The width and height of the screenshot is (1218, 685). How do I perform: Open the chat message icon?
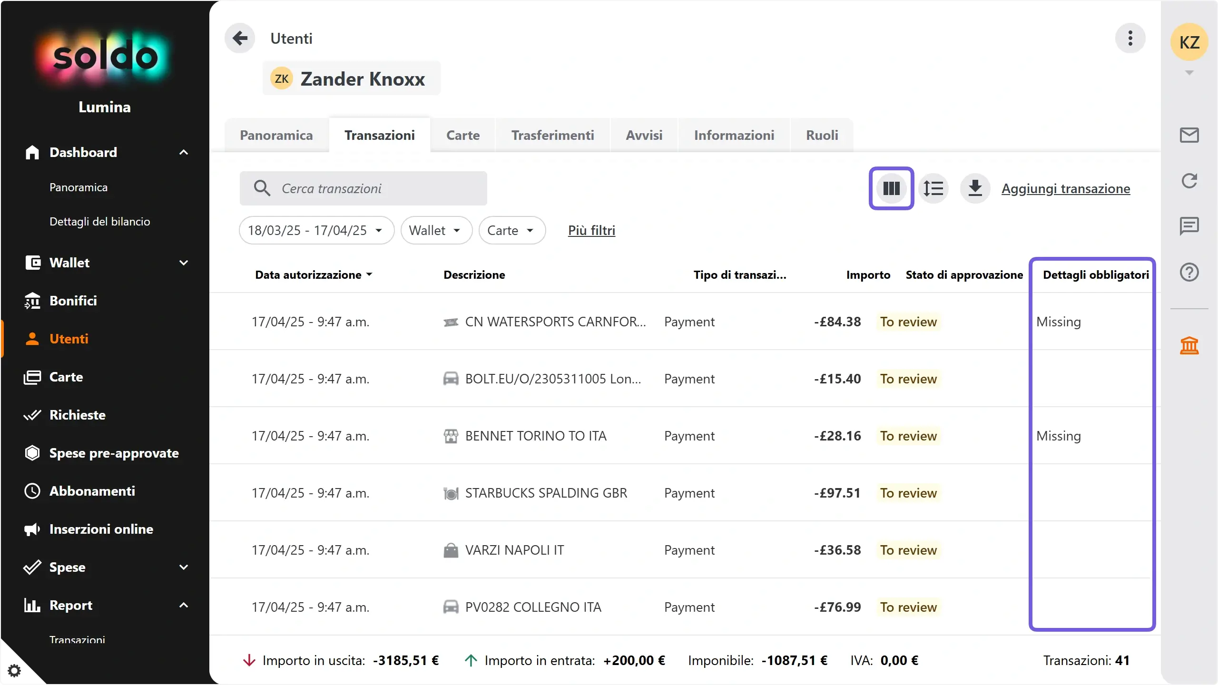coord(1189,226)
